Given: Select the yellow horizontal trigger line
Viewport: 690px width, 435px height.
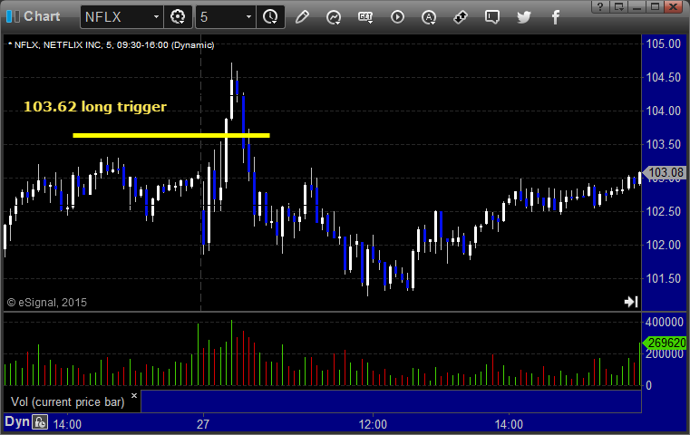Looking at the screenshot, I should click(x=171, y=135).
